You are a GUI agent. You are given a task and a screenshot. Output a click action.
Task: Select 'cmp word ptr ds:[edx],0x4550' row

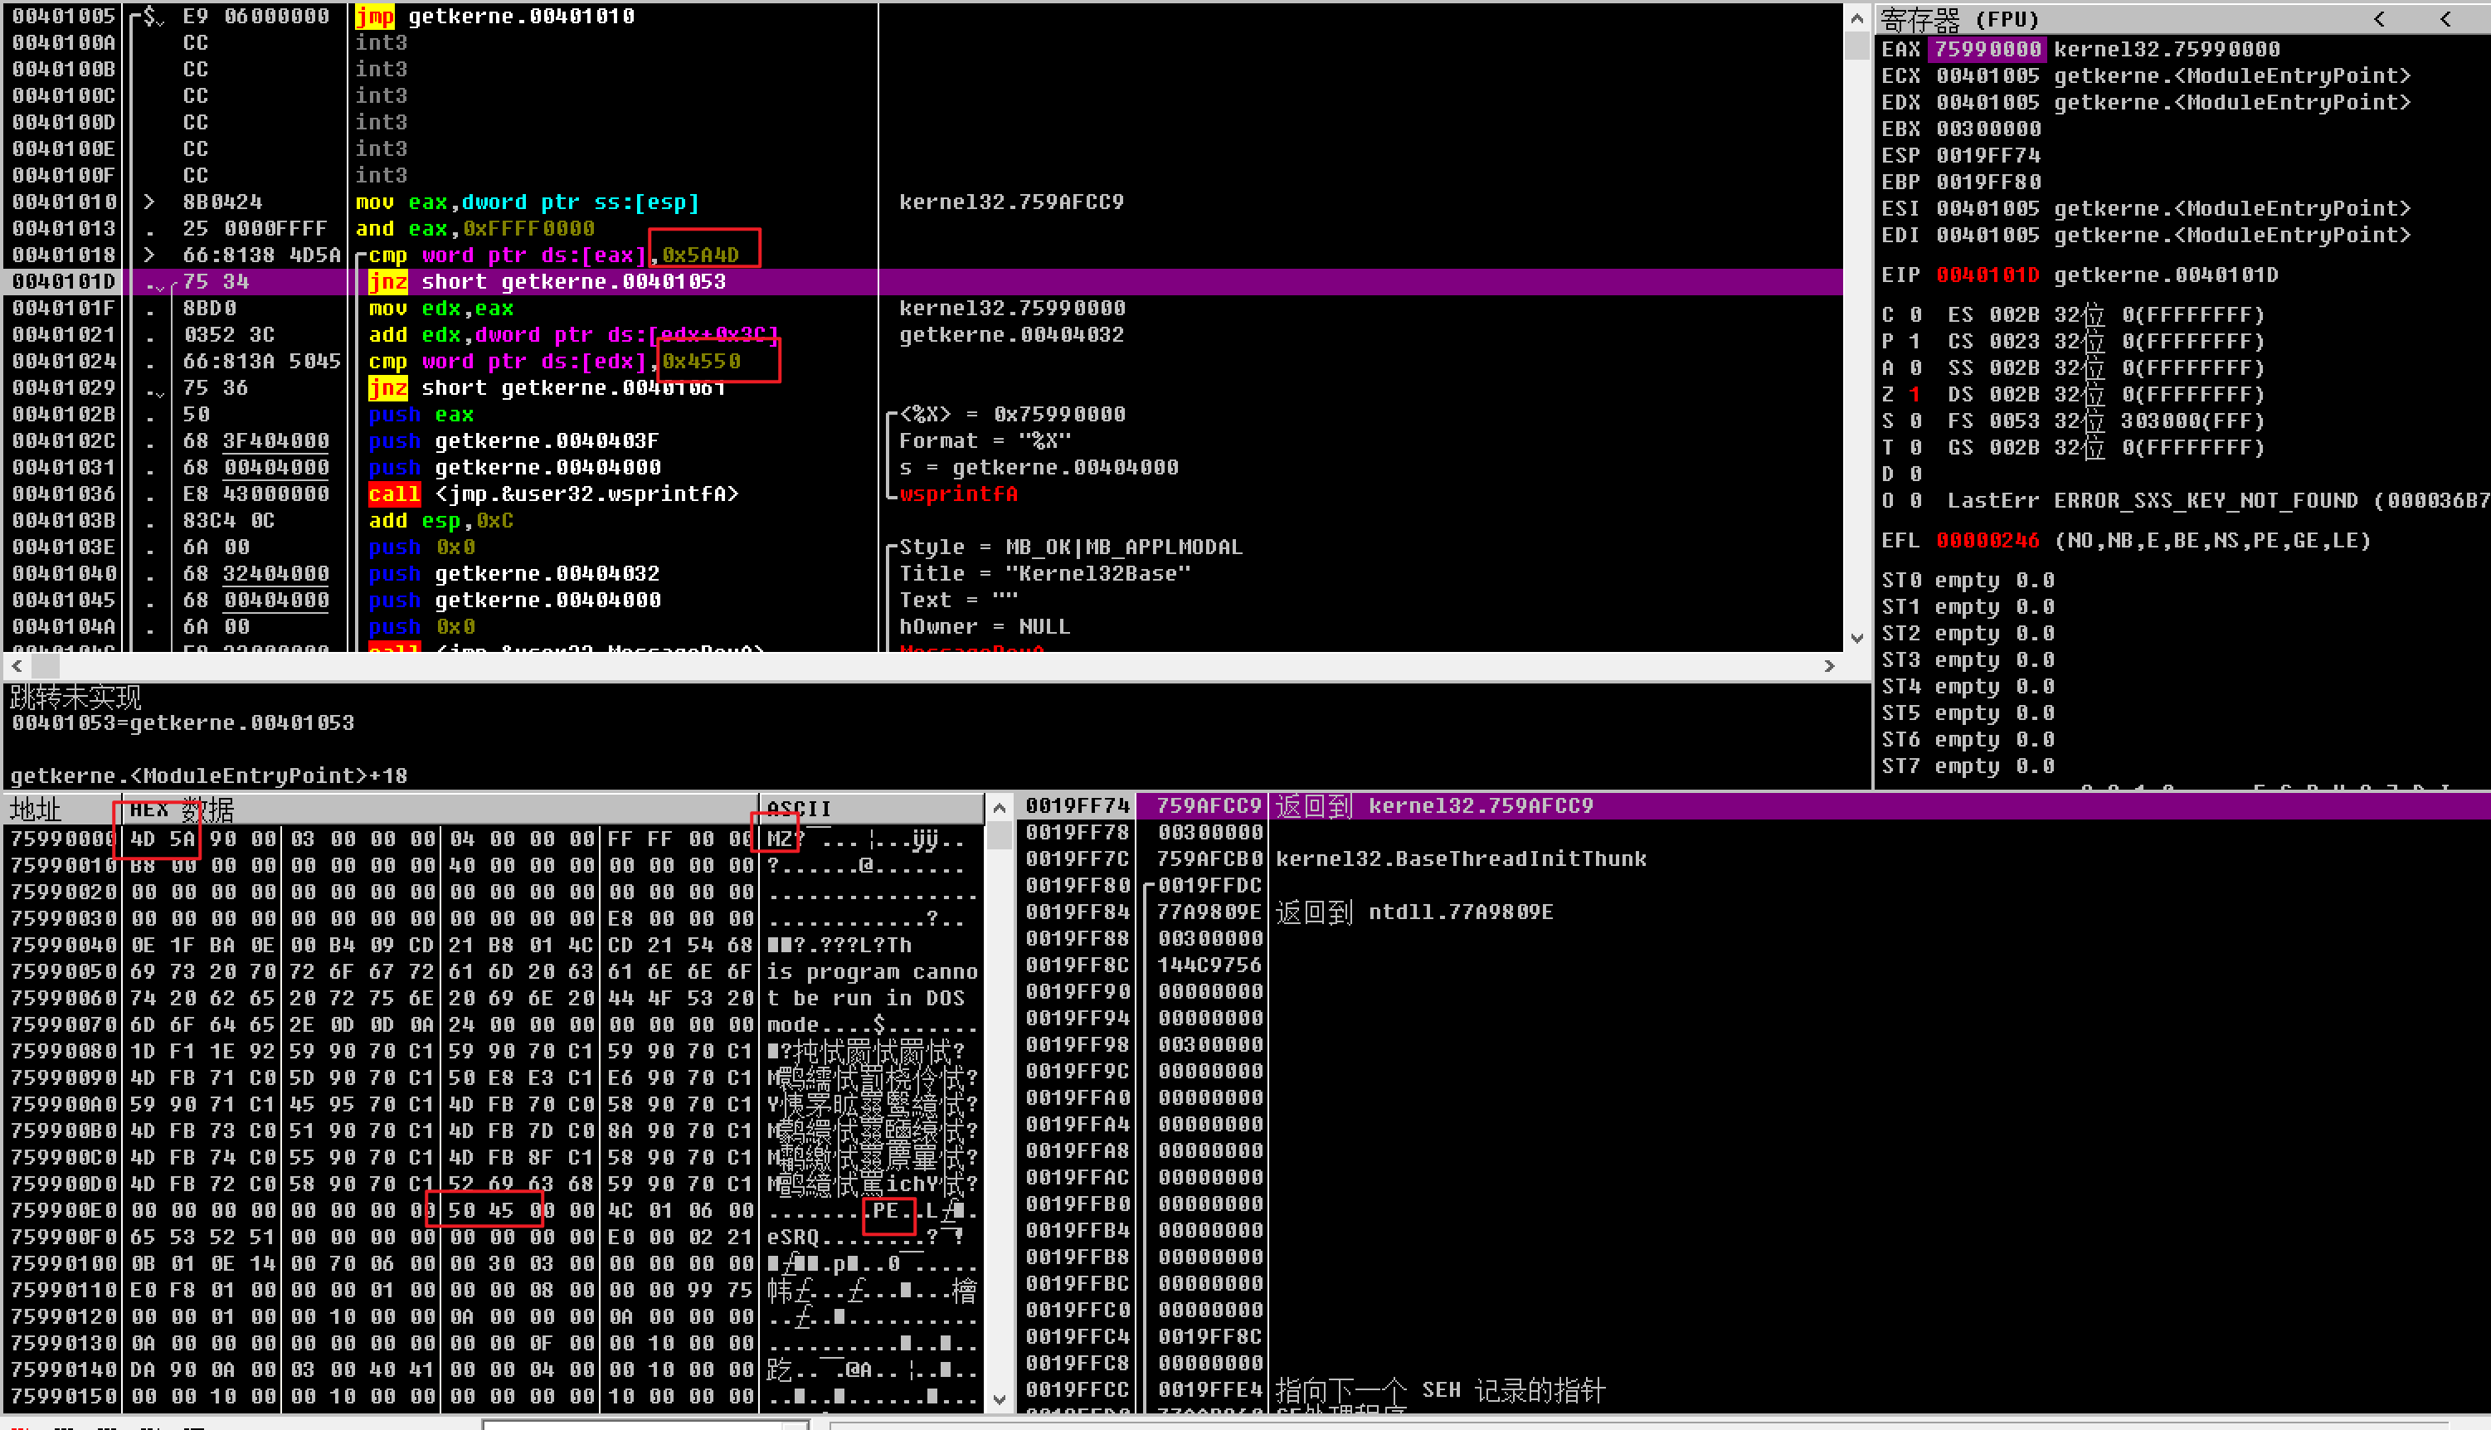[923, 361]
